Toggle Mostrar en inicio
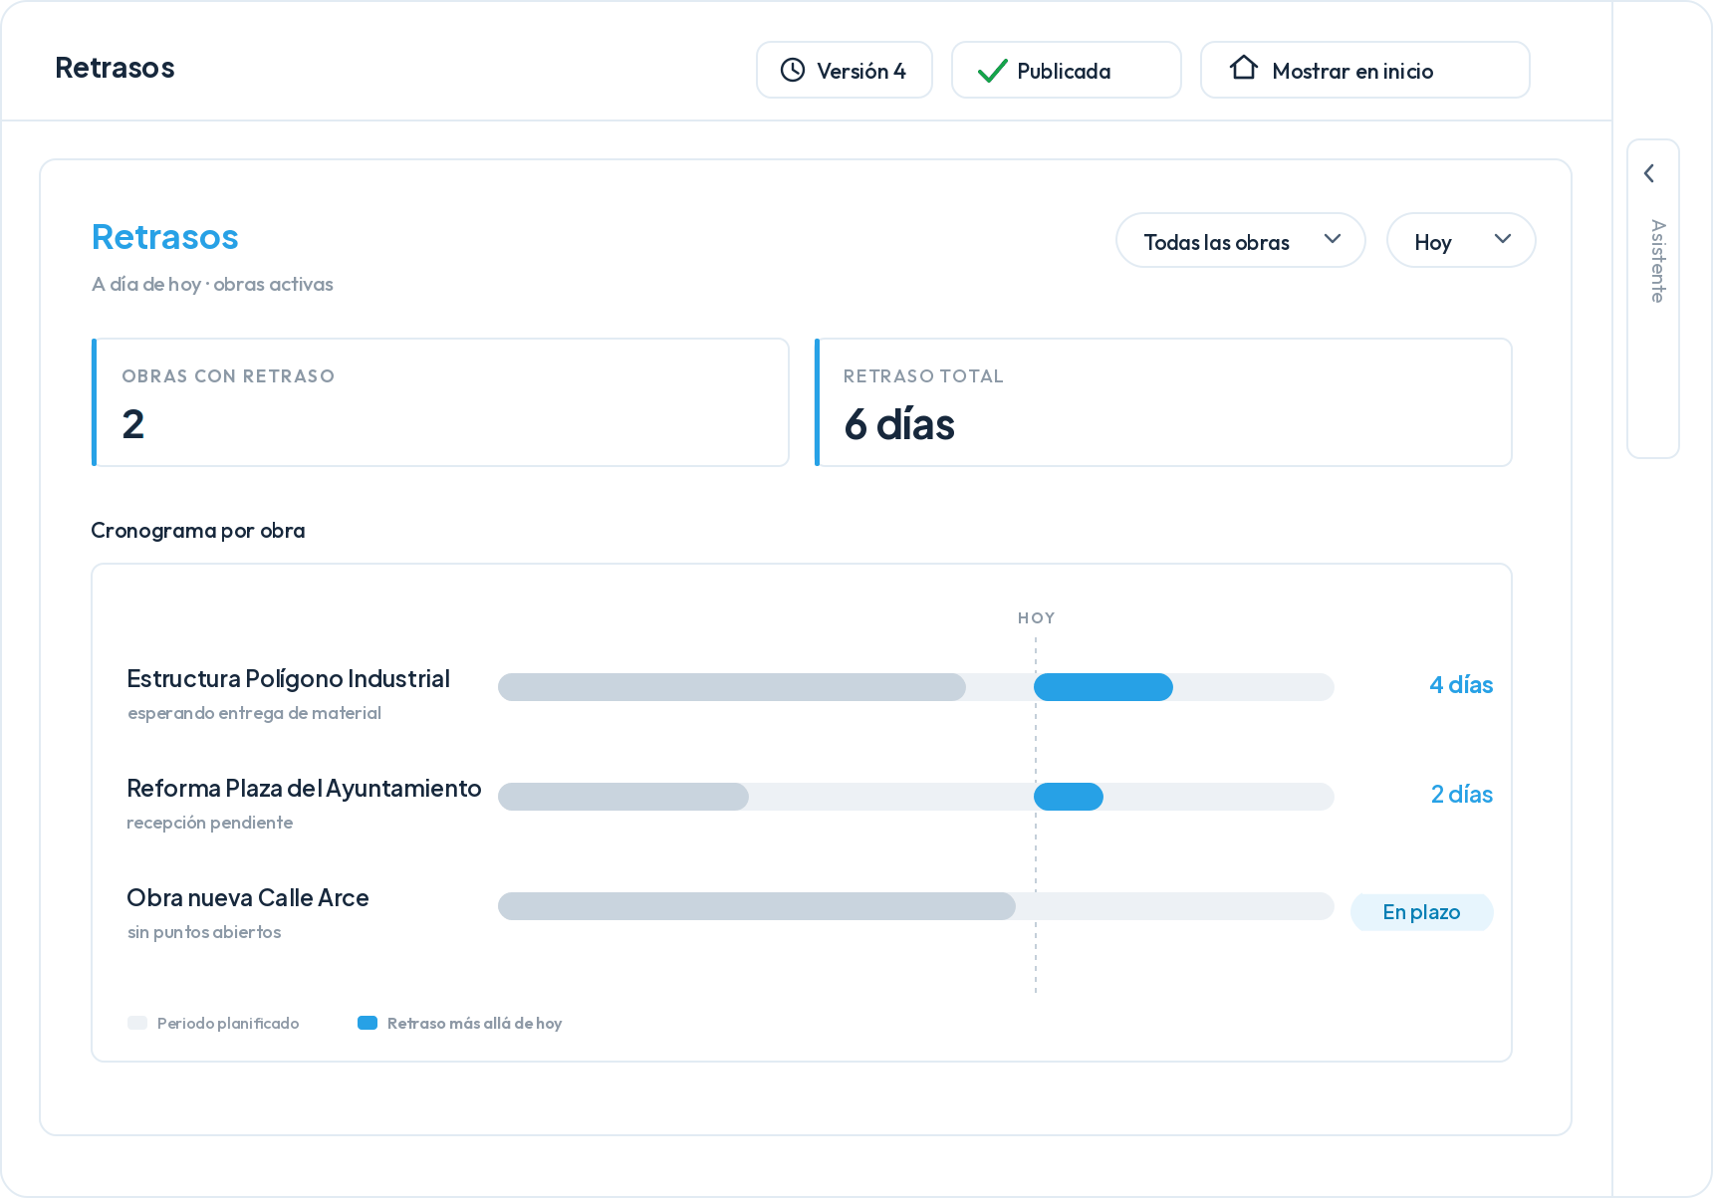The image size is (1713, 1198). (1365, 70)
